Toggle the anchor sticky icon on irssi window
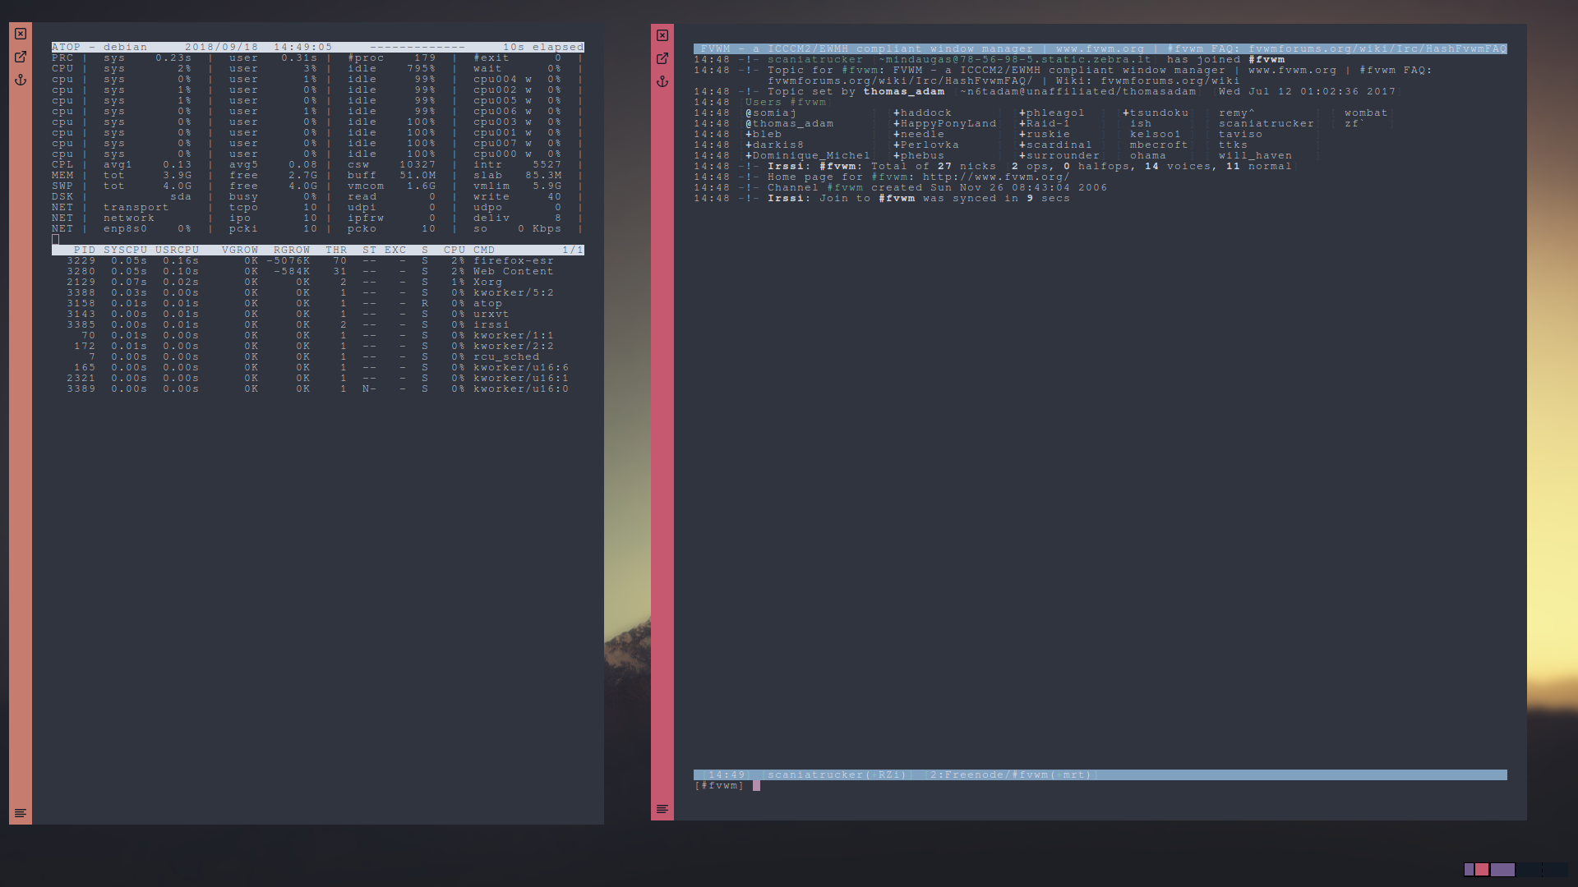1578x887 pixels. [662, 81]
